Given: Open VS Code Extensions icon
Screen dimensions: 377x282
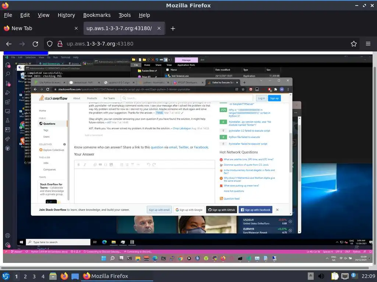Looking at the screenshot, I should [8, 102].
